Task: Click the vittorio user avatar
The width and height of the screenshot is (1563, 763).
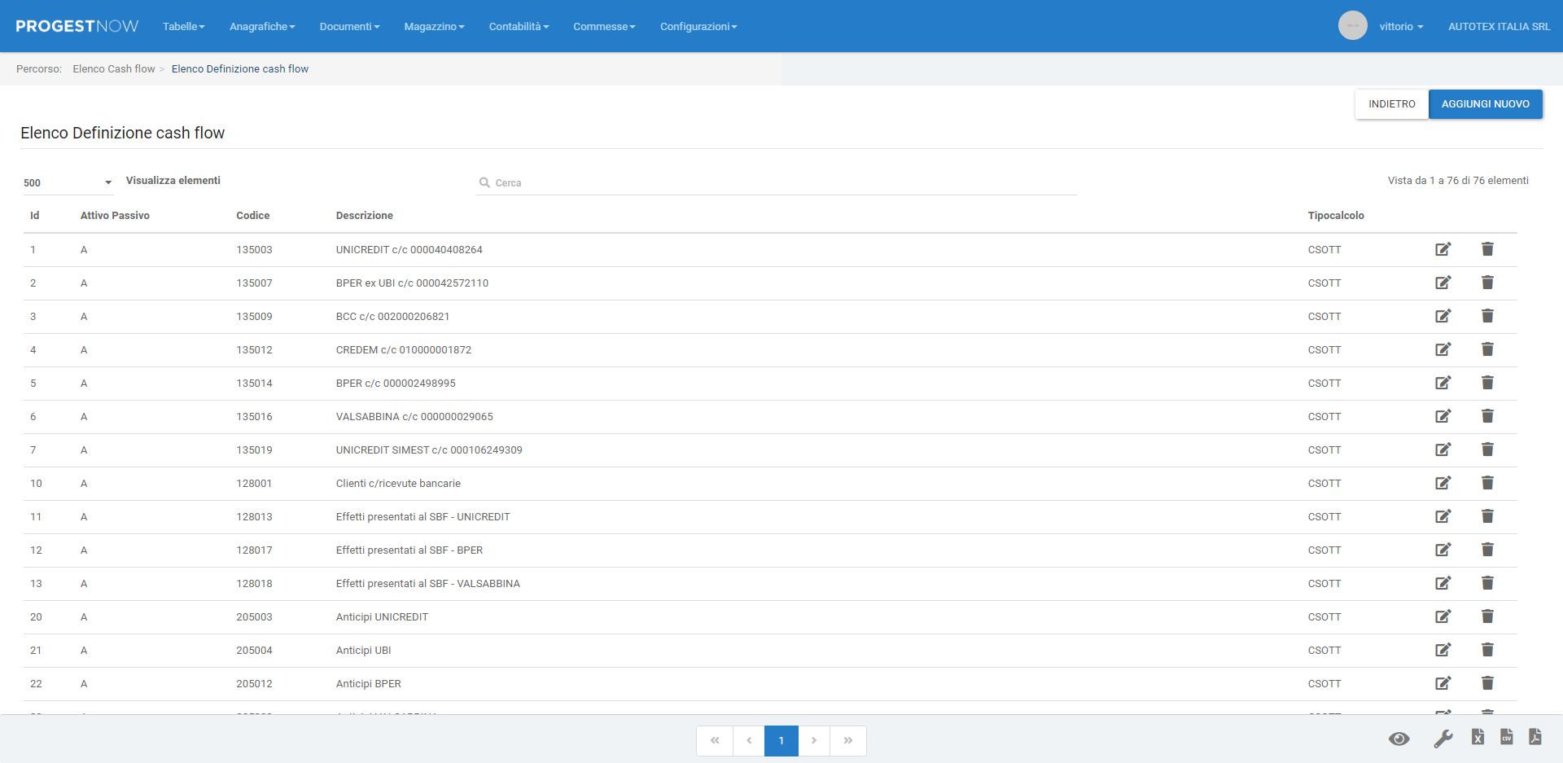Action: (1352, 26)
